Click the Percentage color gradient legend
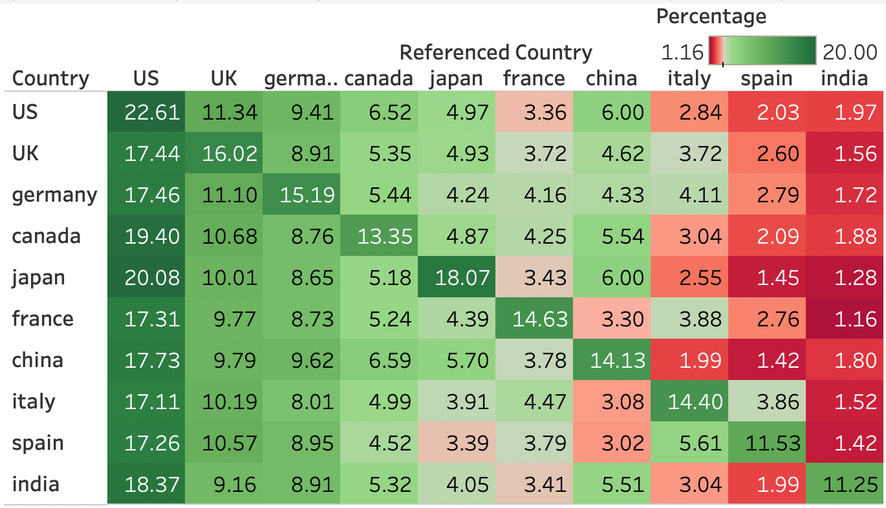Screen dimensions: 886x508 pyautogui.click(x=762, y=50)
